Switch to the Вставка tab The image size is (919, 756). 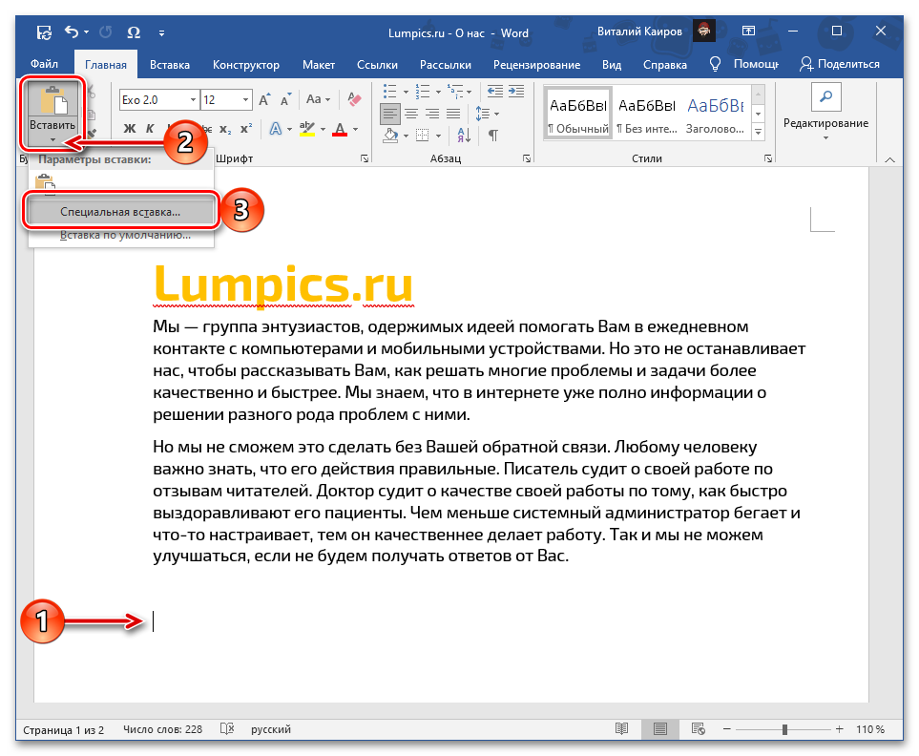click(169, 65)
